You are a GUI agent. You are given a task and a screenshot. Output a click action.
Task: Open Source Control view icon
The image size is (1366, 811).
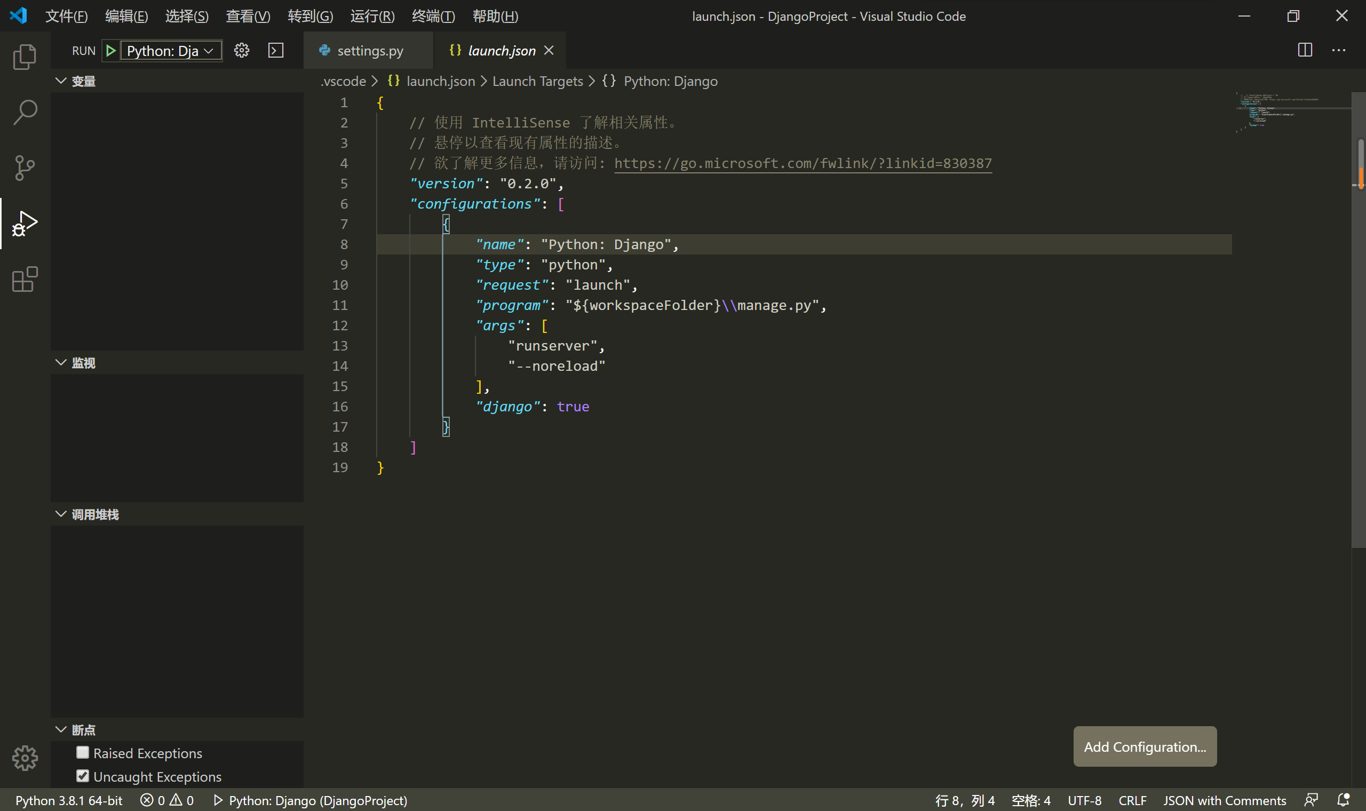click(x=25, y=168)
